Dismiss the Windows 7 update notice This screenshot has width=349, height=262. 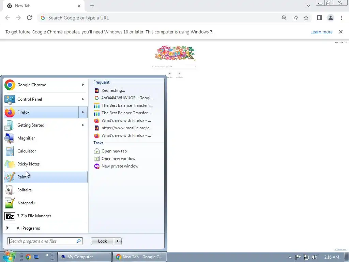340,32
